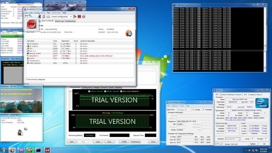272x153 pixels.
Task: Click the Serial Port 1 error description text
Action: pyautogui.click(x=96, y=56)
